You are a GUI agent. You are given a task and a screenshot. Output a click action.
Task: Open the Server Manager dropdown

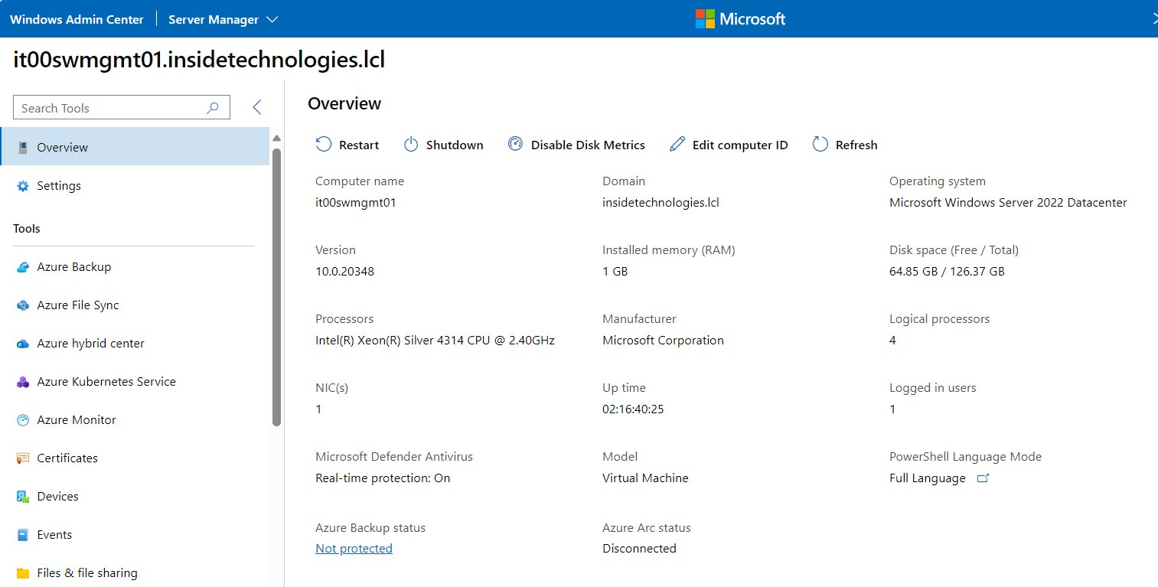(x=223, y=19)
